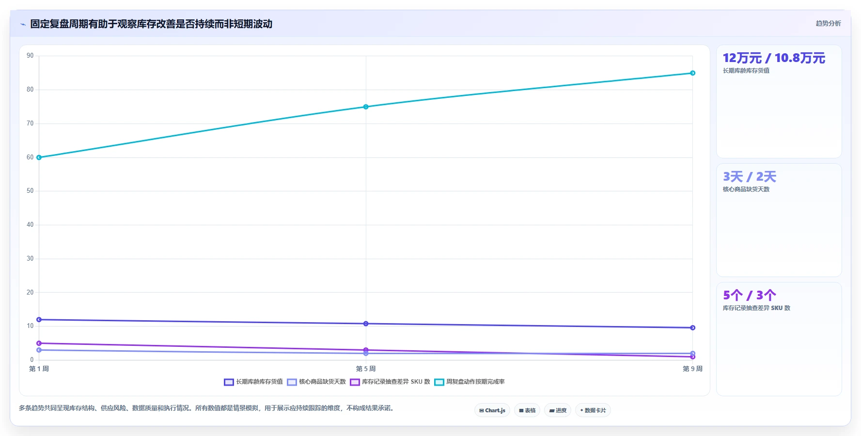The width and height of the screenshot is (861, 436).
Task: Select the indigo 长期库龄库存货值 point at 第 5 周
Action: pos(366,324)
